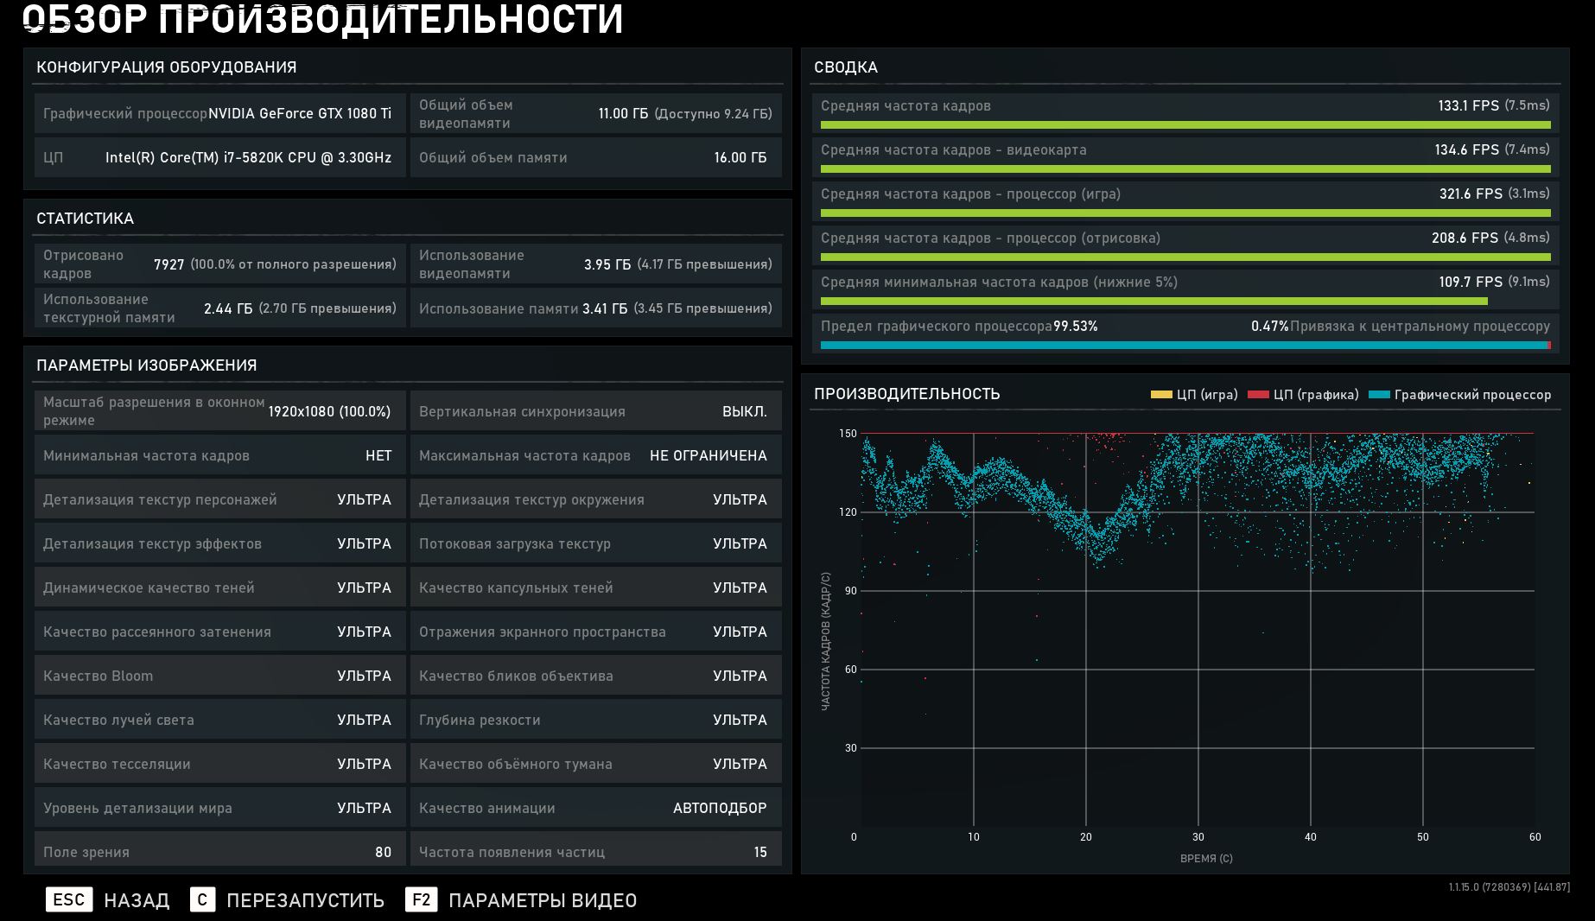Click the Поле зрения value 80
1595x921 pixels.
(383, 852)
